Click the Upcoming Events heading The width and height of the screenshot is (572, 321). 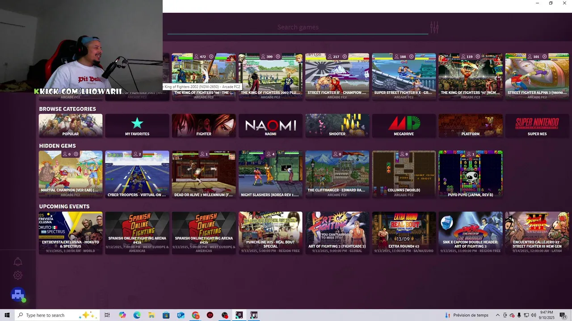click(x=64, y=206)
